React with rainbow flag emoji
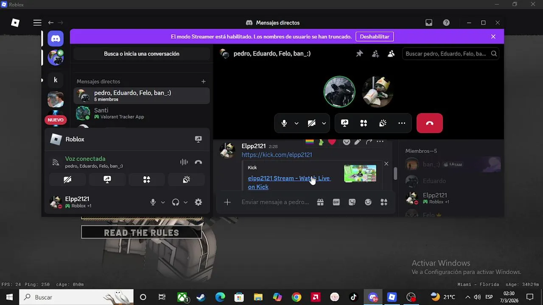Image resolution: width=543 pixels, height=305 pixels. tap(310, 142)
